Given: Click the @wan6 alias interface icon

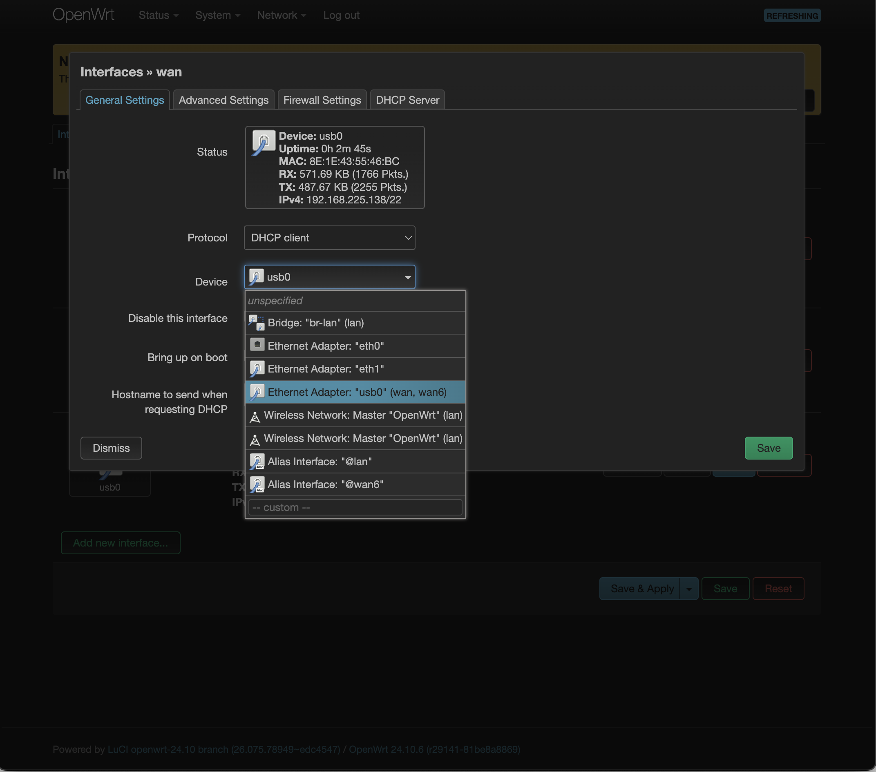Looking at the screenshot, I should click(257, 484).
